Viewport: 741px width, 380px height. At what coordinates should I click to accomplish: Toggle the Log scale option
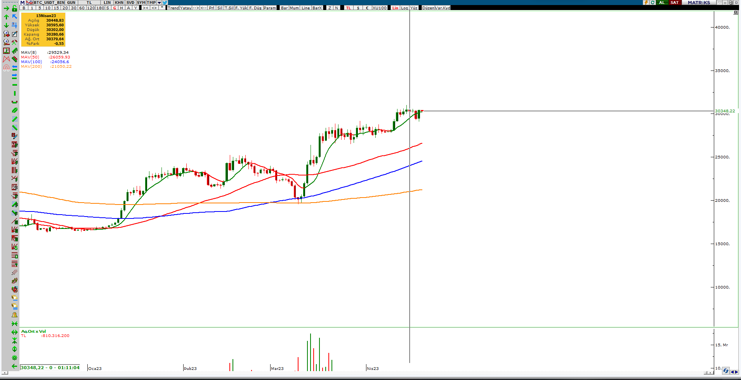click(404, 8)
